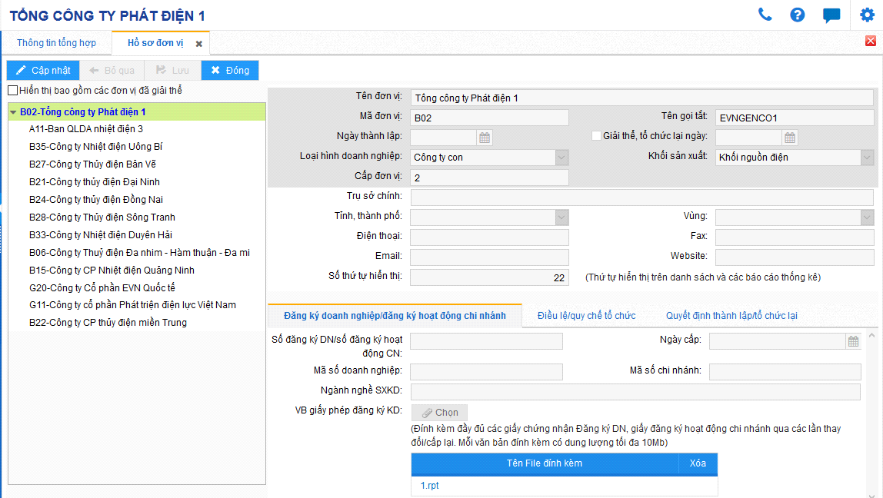Click the Bỏ qua button
The height and width of the screenshot is (498, 883).
click(112, 71)
